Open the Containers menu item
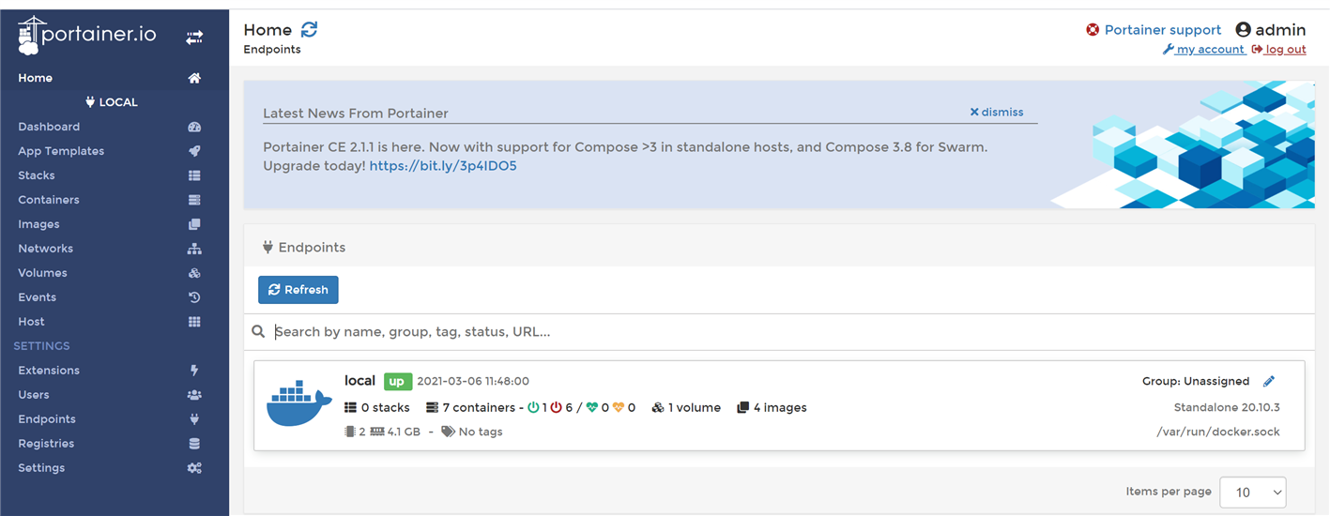This screenshot has width=1330, height=516. [49, 200]
